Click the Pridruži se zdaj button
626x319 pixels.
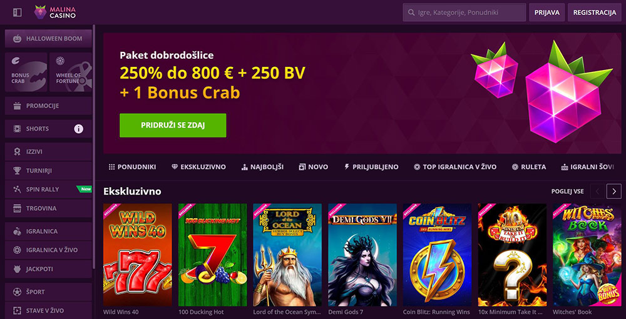(173, 125)
